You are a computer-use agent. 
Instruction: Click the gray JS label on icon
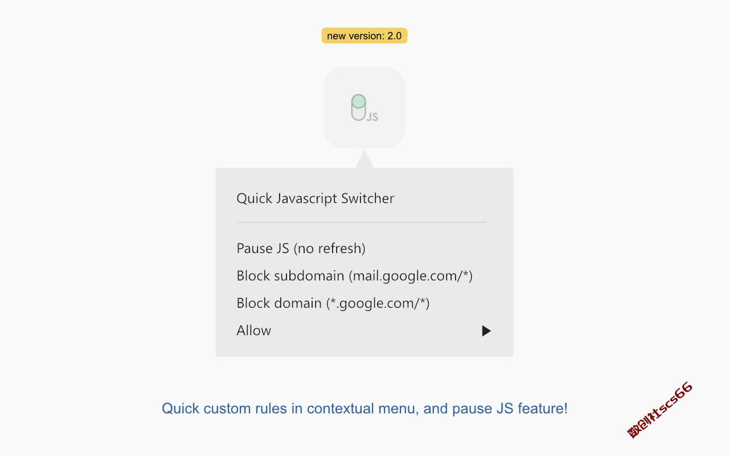[x=372, y=117]
